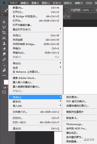Viewport: 97px width, 144px height.
Task: Choose 打开为... menu entry
Action: [x=36, y=21]
